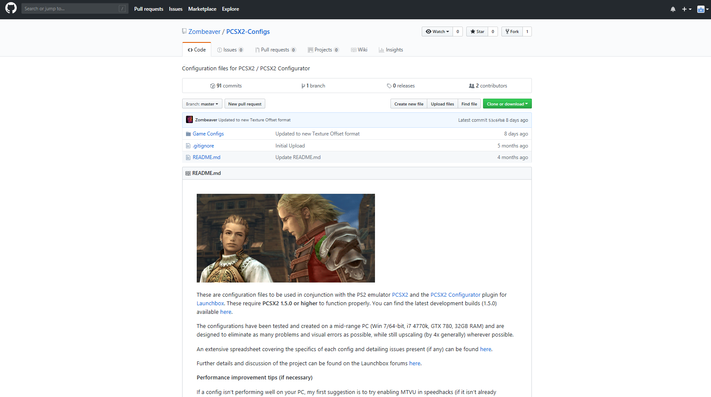Click the README.md file icon in list
The height and width of the screenshot is (397, 711).
point(188,157)
